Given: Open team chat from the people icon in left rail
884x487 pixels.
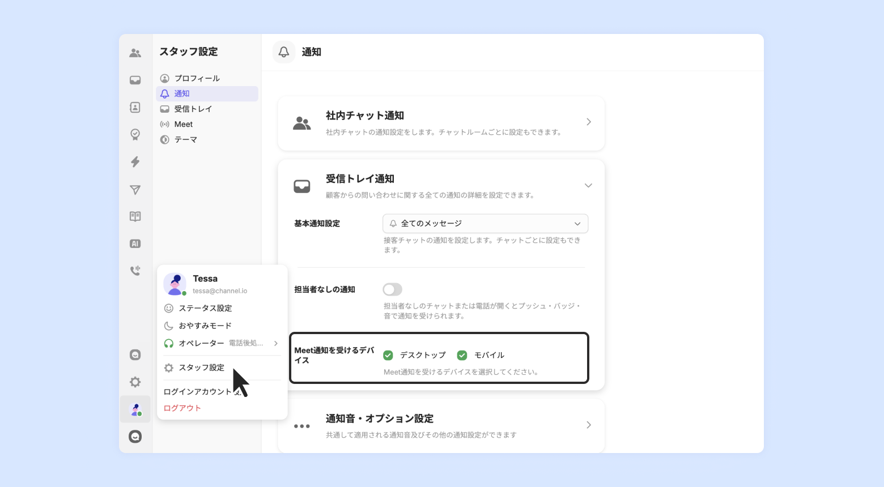Looking at the screenshot, I should click(135, 53).
